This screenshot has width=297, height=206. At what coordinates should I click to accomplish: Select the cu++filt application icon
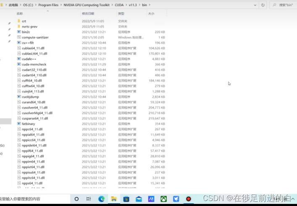19,43
